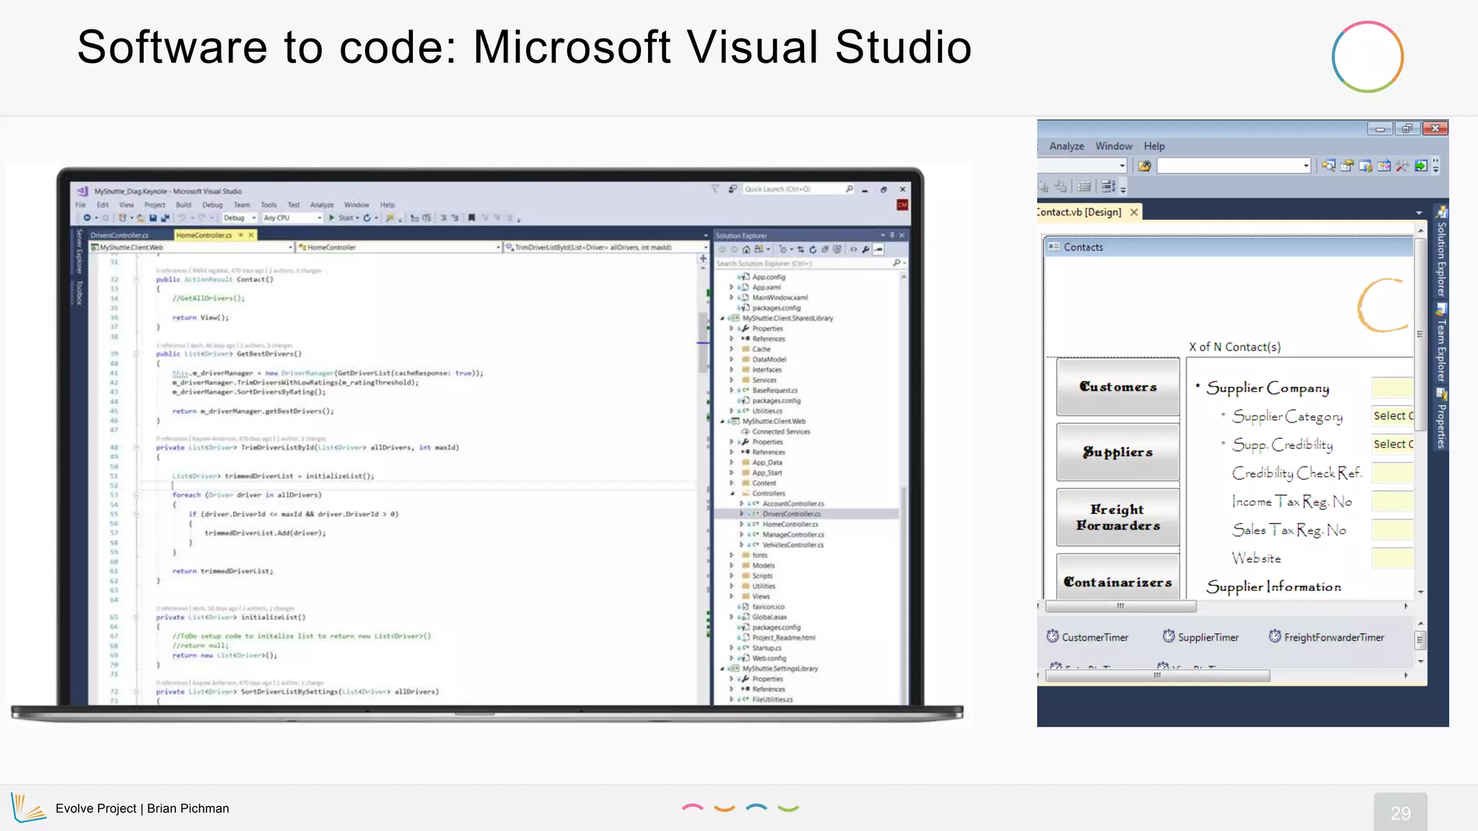Click the Customers button on Contacts form
1478x831 pixels.
(1118, 387)
